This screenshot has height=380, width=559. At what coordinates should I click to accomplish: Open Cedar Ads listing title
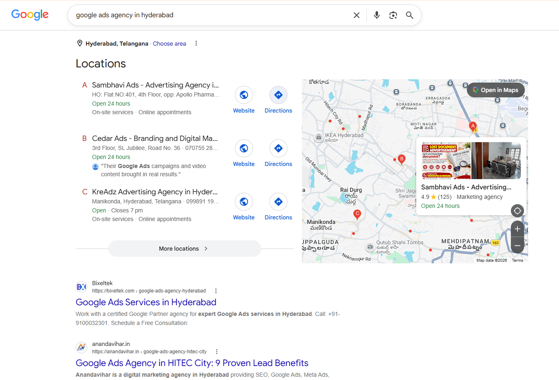pyautogui.click(x=155, y=138)
